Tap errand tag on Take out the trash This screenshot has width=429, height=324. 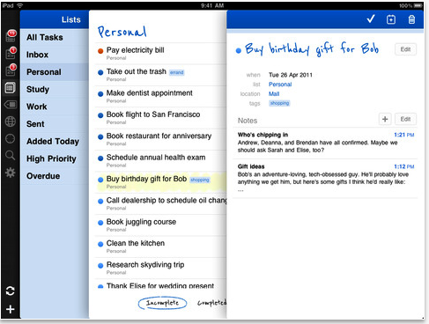coord(177,72)
